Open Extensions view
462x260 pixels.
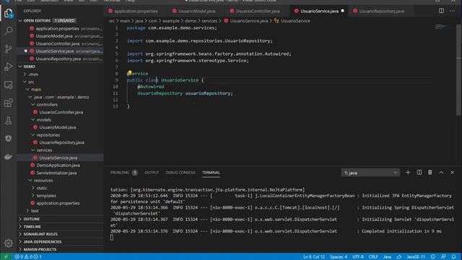pyautogui.click(x=8, y=103)
